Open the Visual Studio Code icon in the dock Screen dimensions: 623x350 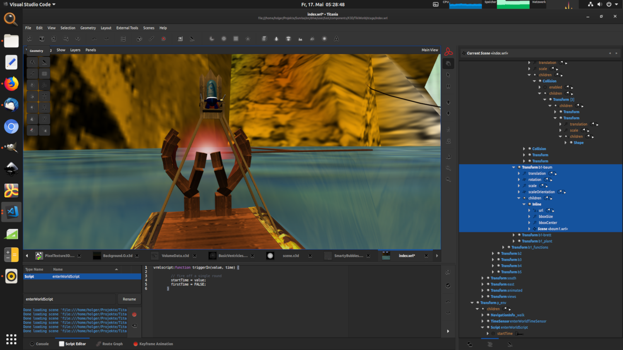(x=11, y=213)
